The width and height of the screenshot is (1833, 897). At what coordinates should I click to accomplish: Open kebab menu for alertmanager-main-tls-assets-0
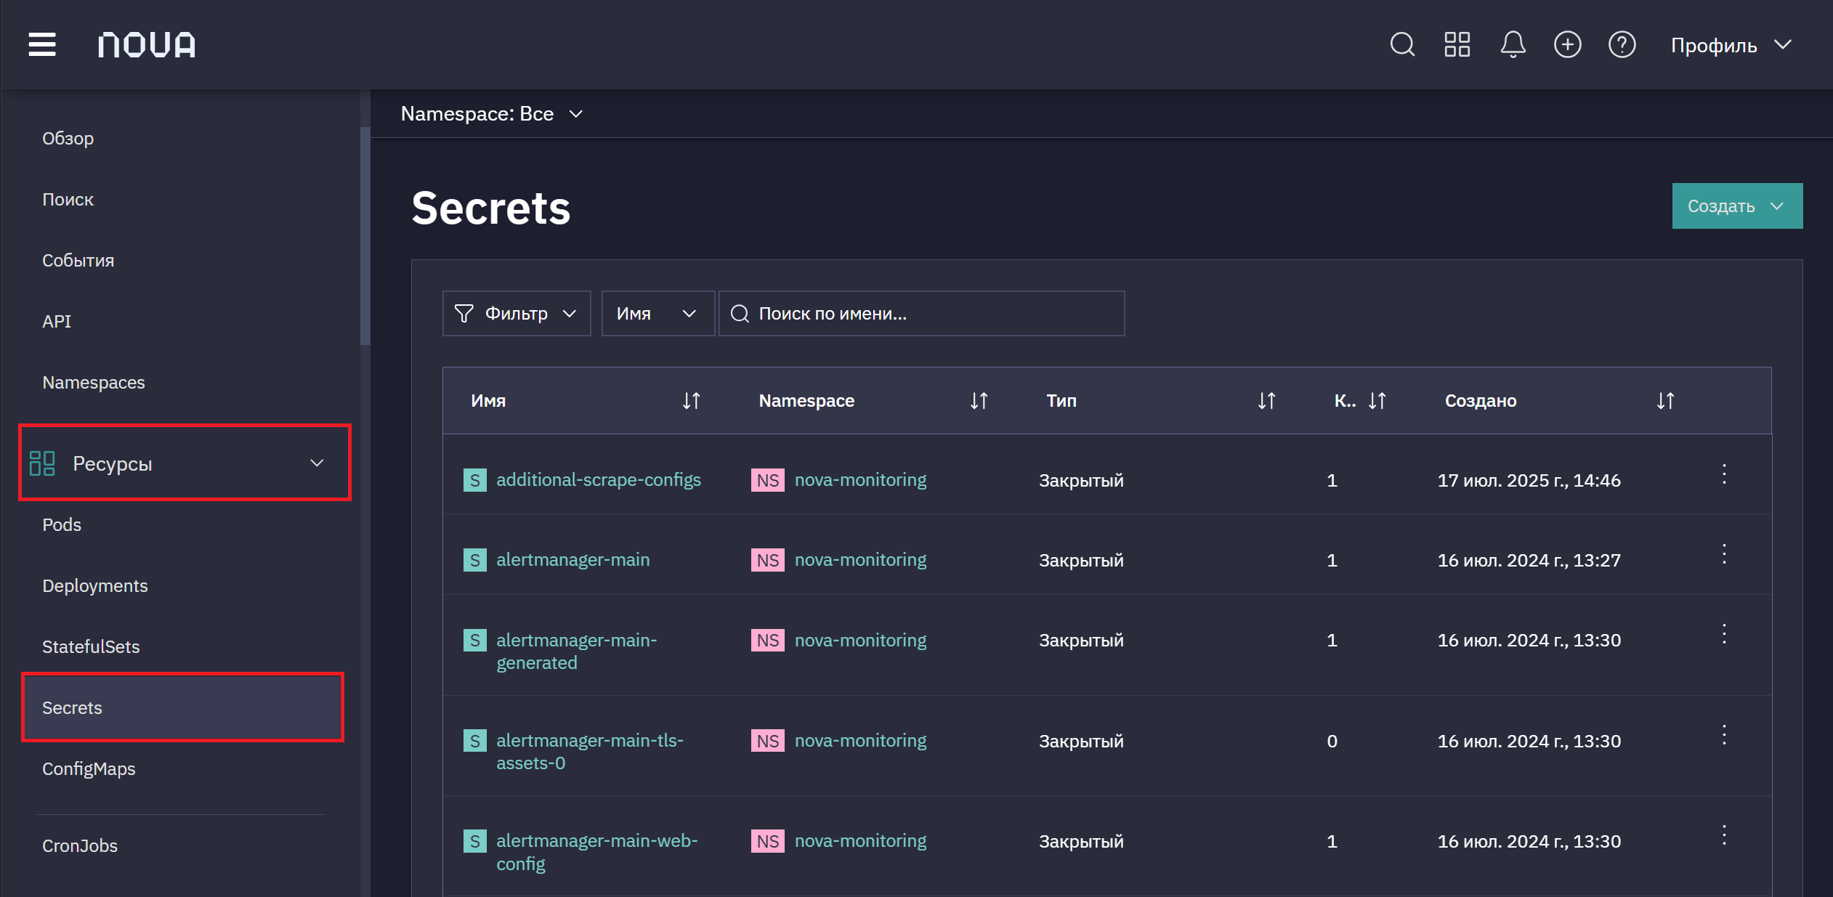coord(1724,735)
